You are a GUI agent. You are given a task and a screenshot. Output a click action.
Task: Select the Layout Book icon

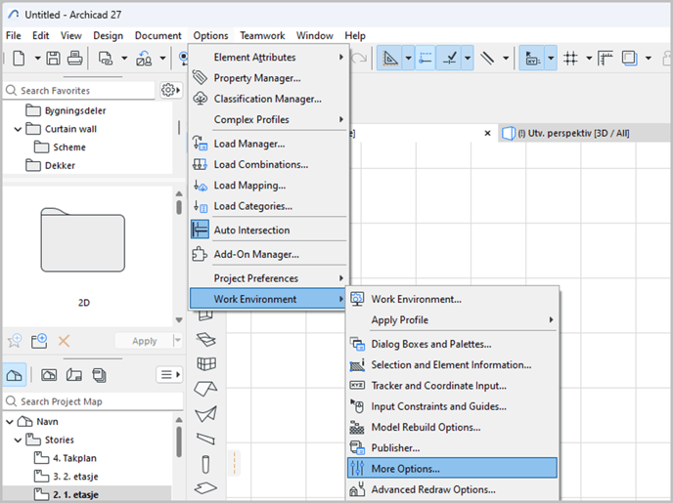tap(73, 375)
